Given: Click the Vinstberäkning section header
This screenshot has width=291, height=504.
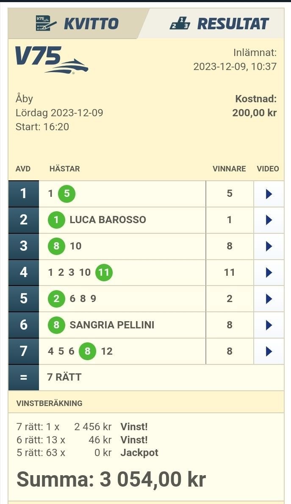Looking at the screenshot, I should [50, 403].
